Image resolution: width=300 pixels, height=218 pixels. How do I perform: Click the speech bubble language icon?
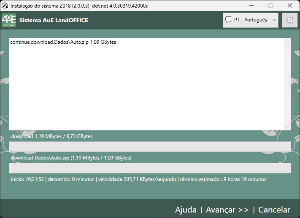click(x=229, y=20)
